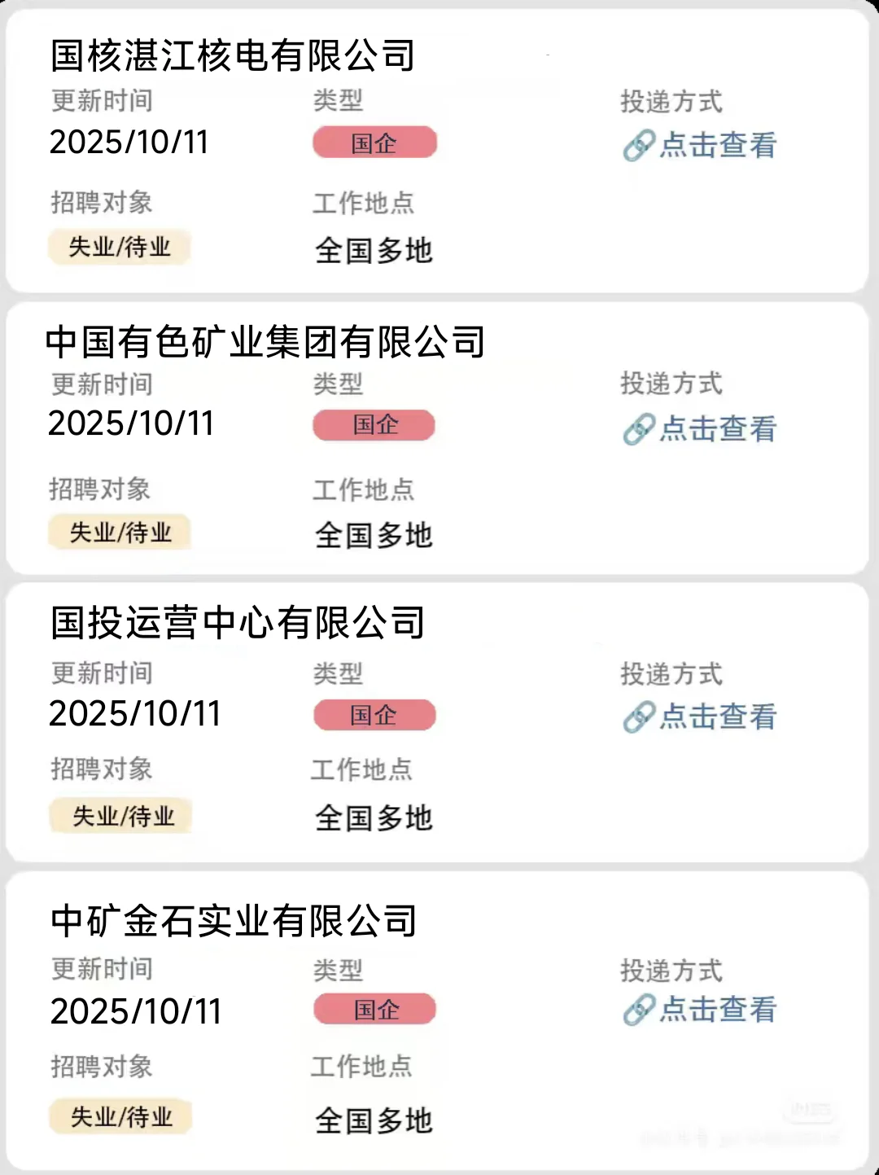The width and height of the screenshot is (879, 1175).
Task: Open the 国投运营中心有限公司 title
Action: click(x=238, y=623)
